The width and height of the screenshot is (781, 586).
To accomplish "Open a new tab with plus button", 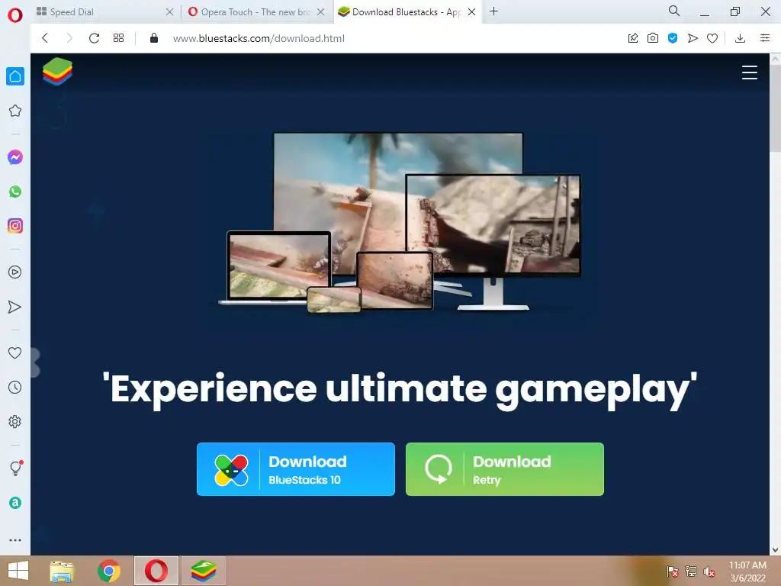I will pyautogui.click(x=493, y=11).
